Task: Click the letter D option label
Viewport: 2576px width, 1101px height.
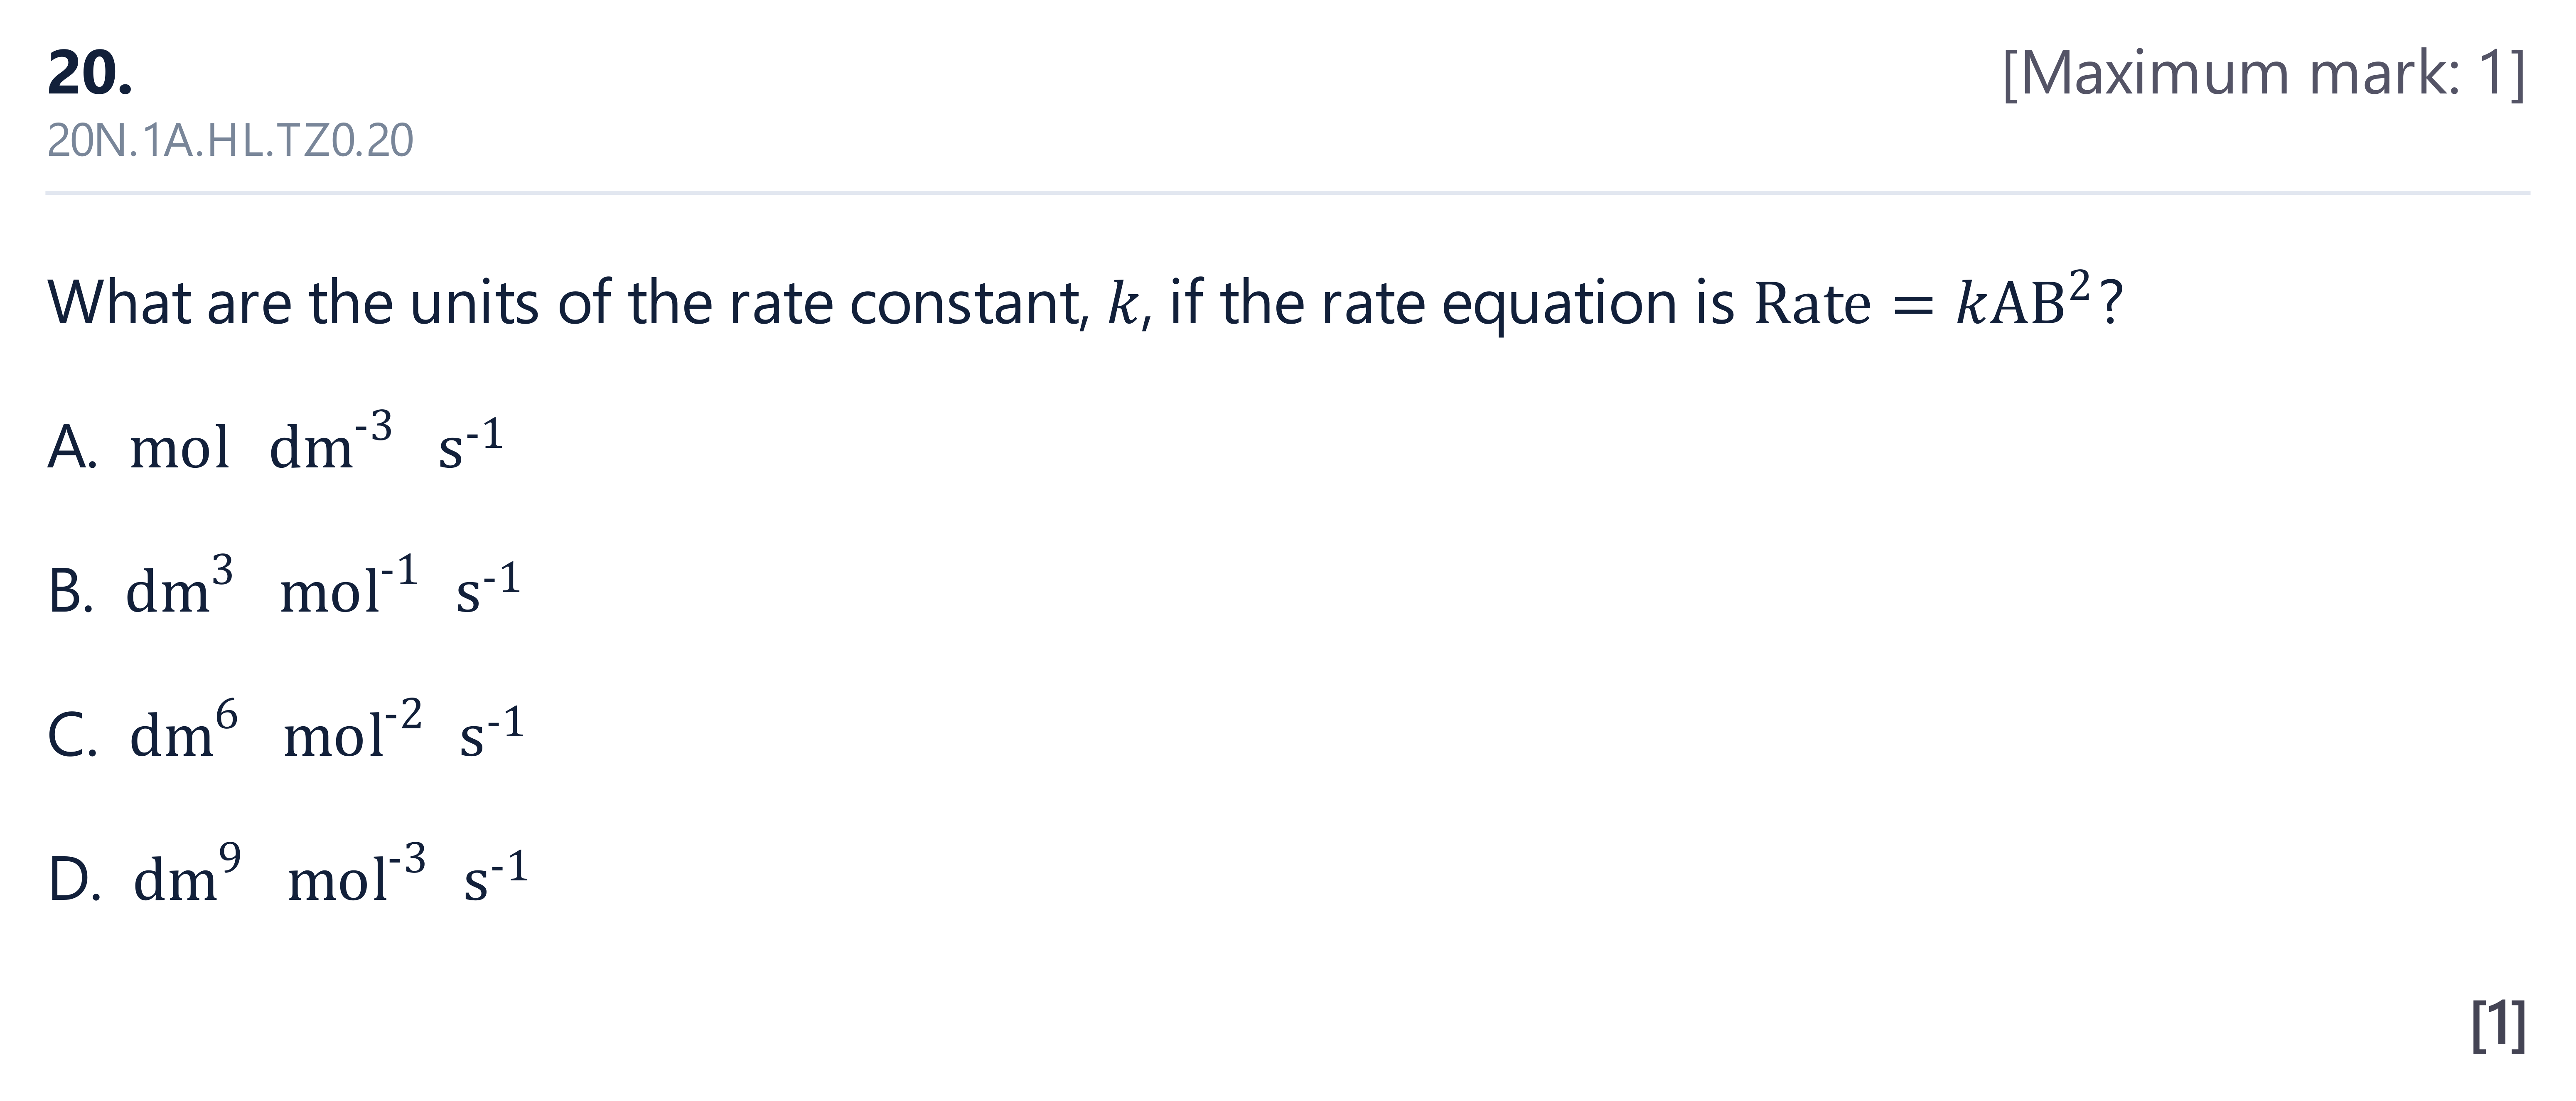Action: pyautogui.click(x=74, y=879)
